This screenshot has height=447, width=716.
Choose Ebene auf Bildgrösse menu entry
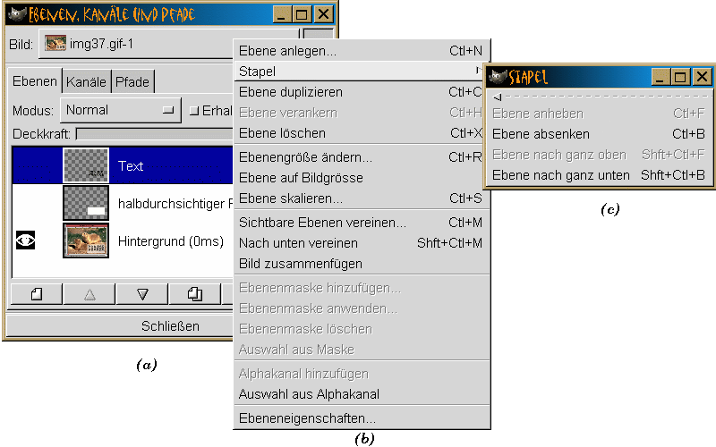pyautogui.click(x=360, y=177)
